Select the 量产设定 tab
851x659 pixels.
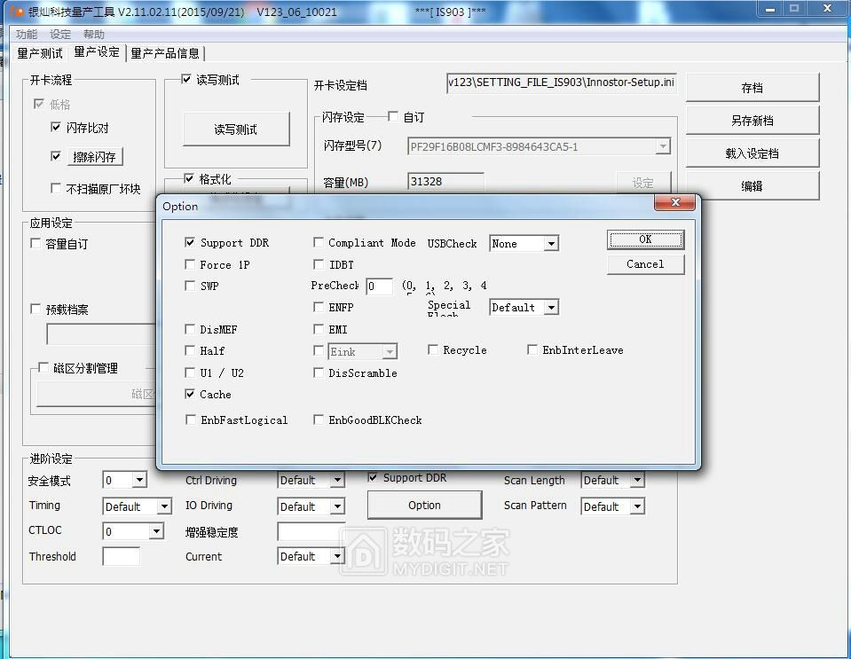[97, 52]
